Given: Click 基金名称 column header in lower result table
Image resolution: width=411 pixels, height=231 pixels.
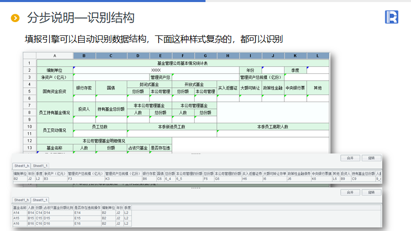Looking at the screenshot, I should (20, 207).
